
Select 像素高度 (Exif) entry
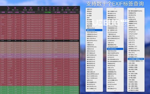[x=112, y=18]
